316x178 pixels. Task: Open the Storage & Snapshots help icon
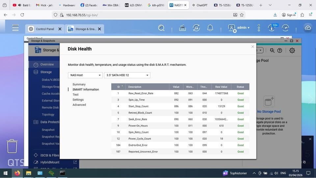pos(280,50)
